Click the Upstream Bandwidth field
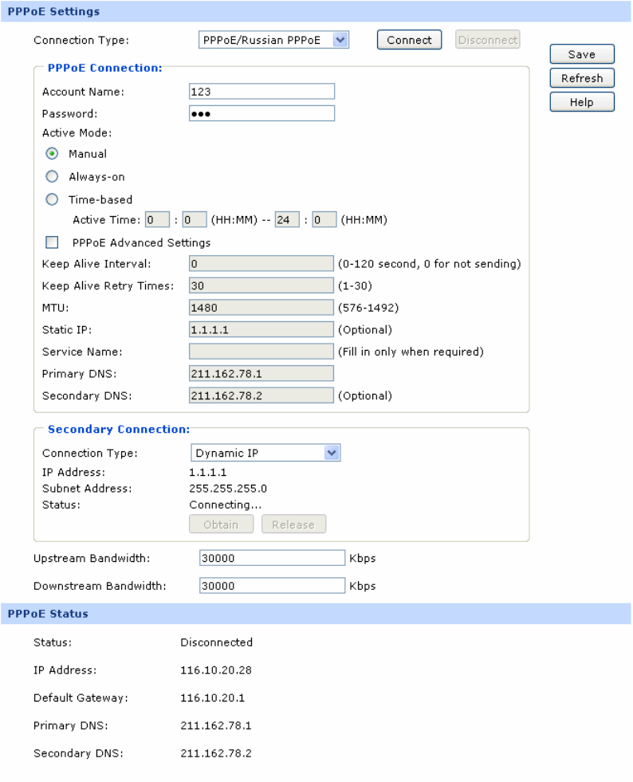The width and height of the screenshot is (633, 782). [x=272, y=559]
